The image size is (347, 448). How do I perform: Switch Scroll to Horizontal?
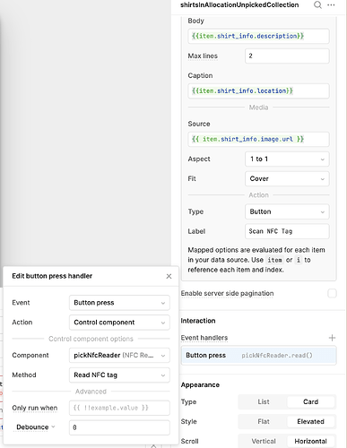[x=311, y=441]
